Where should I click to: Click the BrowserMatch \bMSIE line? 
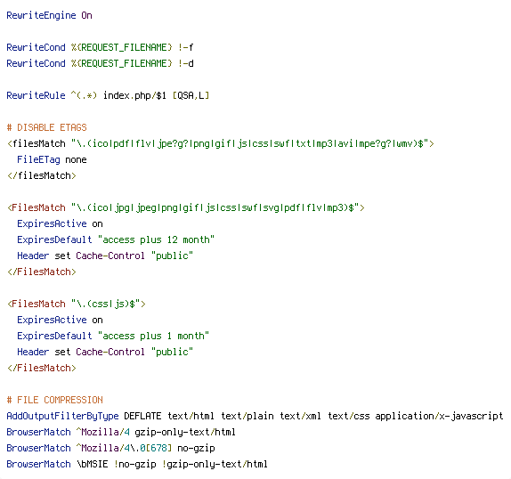pyautogui.click(x=137, y=464)
